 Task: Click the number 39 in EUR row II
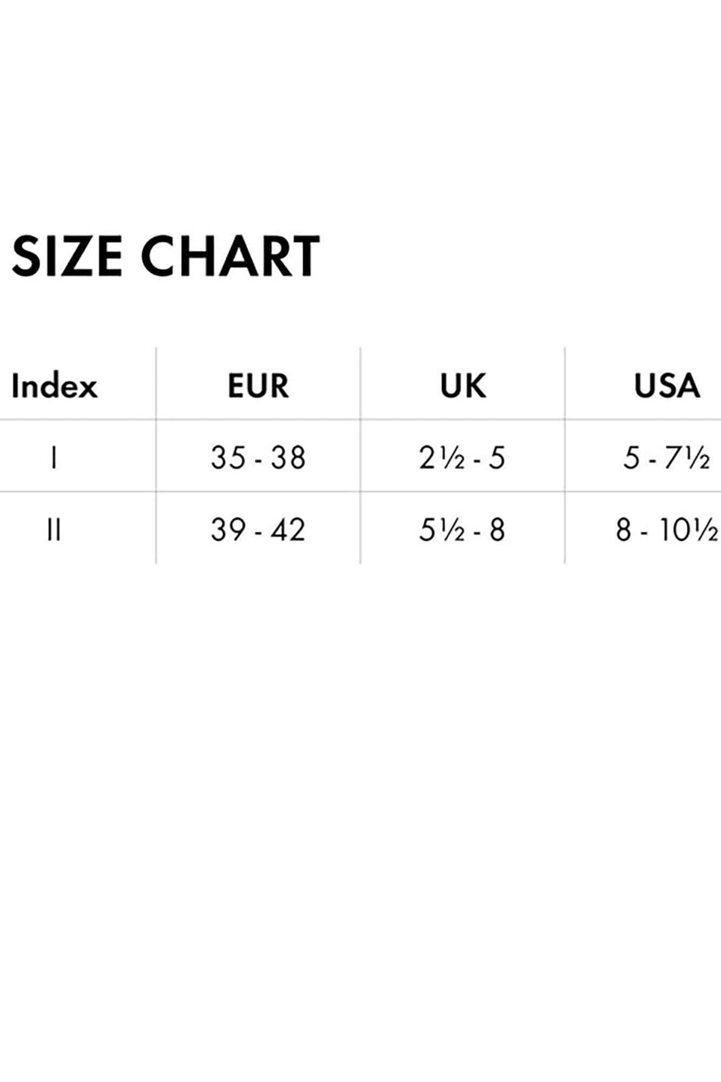tap(228, 530)
